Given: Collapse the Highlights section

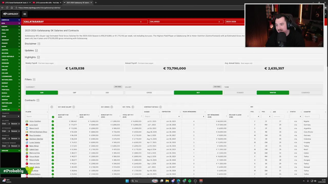Looking at the screenshot, I should coord(38,57).
